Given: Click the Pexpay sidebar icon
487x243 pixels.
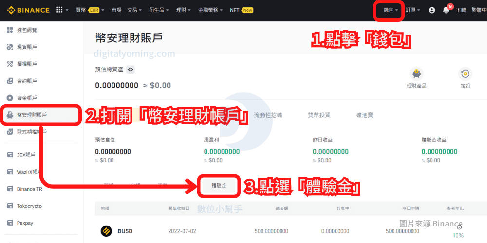Looking at the screenshot, I should tap(10, 223).
